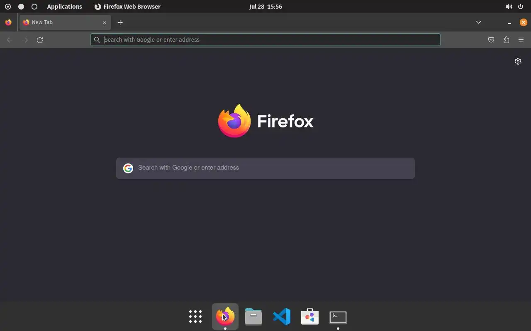Launch Visual Studio Code from dock
Screen dimensions: 531x331
click(x=282, y=317)
